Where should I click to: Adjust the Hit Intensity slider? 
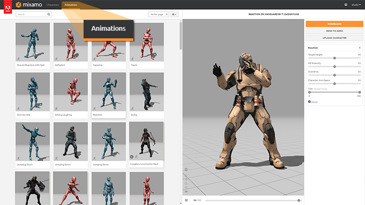[335, 66]
